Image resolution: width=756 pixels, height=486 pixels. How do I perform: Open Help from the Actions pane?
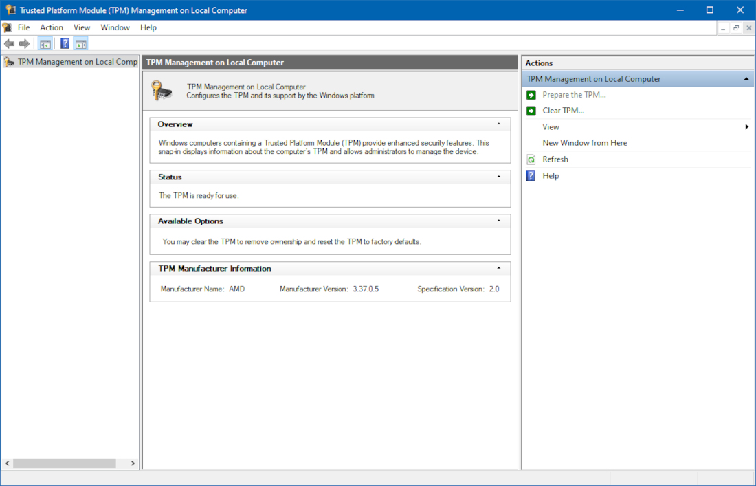[x=551, y=176]
